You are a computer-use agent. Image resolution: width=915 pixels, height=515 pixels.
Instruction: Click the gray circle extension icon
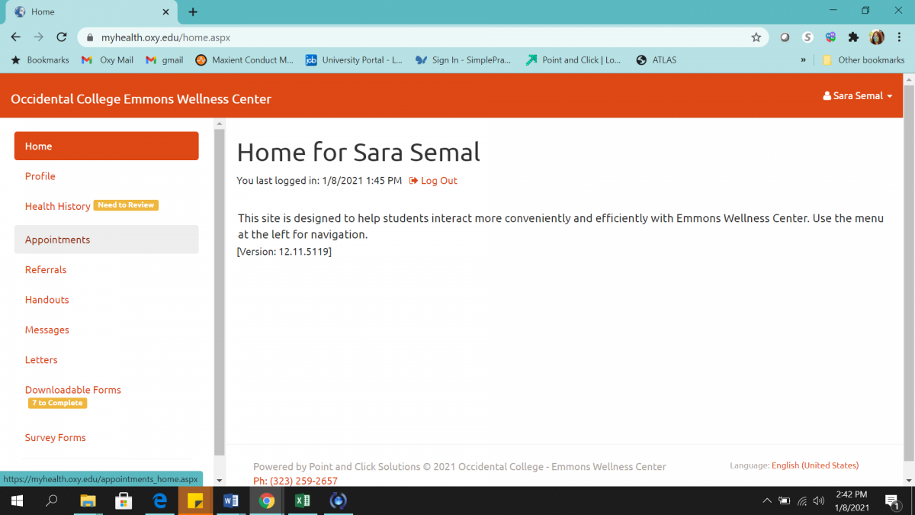pos(785,37)
